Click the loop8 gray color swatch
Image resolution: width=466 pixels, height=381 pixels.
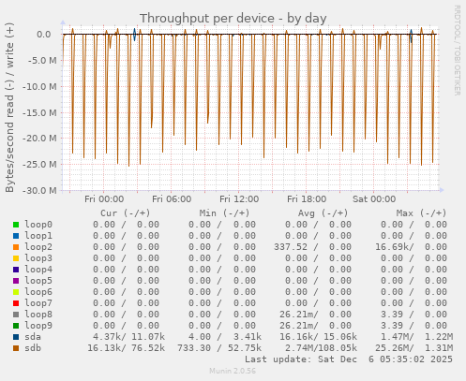click(x=16, y=315)
